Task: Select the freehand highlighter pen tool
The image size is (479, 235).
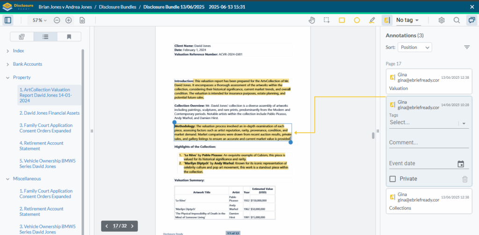Action: (x=372, y=20)
